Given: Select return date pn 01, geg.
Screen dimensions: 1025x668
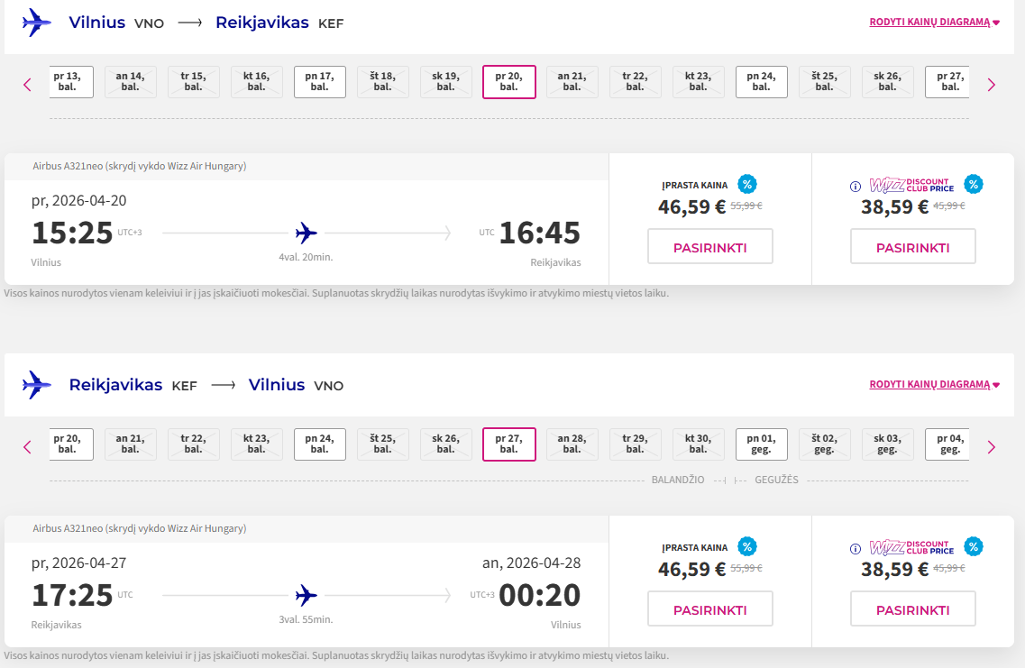Looking at the screenshot, I should pyautogui.click(x=761, y=444).
